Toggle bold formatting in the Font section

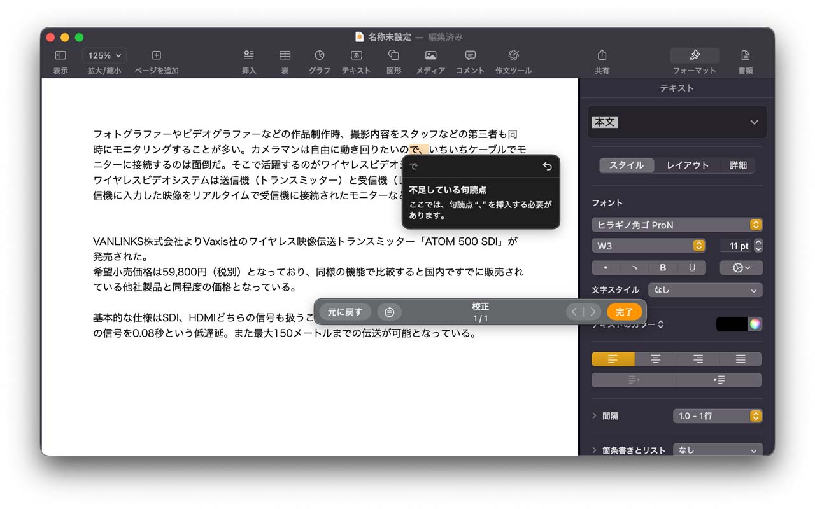tap(663, 267)
